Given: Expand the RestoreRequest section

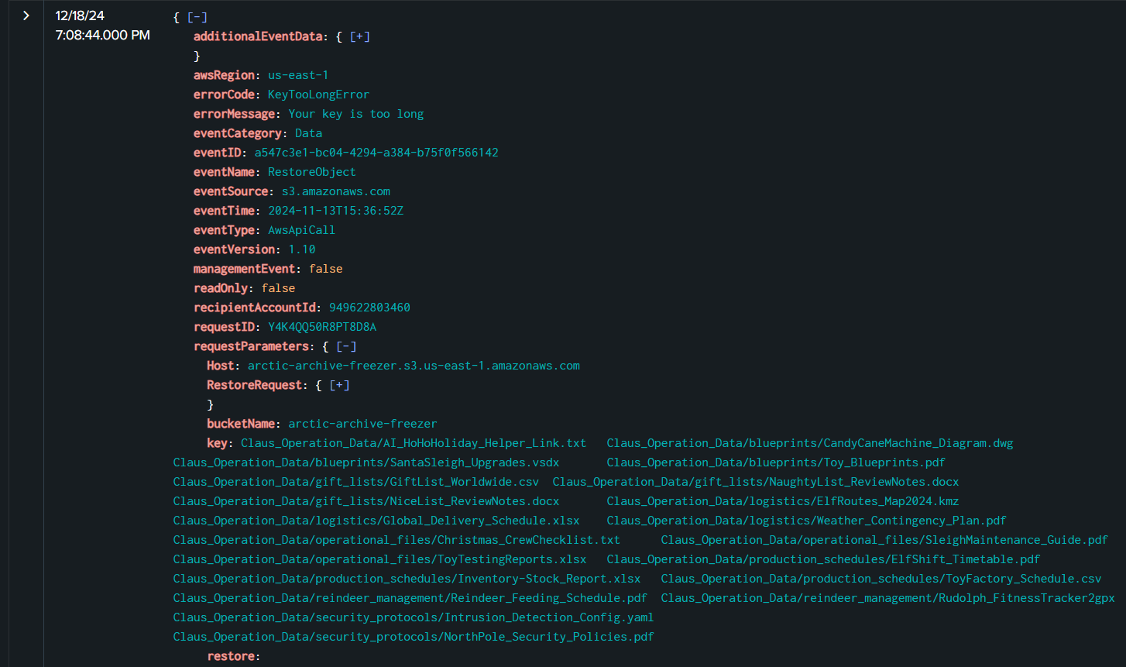Looking at the screenshot, I should pos(340,385).
